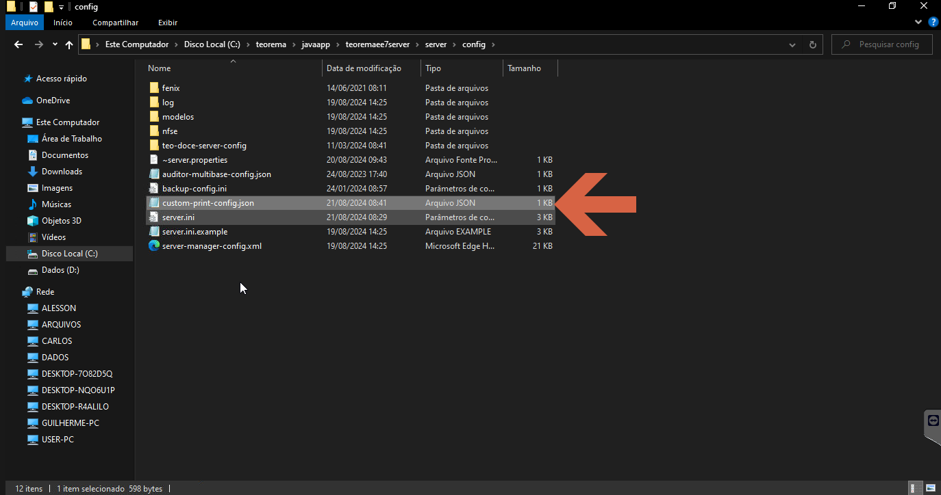Open Downloads in sidebar
Image resolution: width=941 pixels, height=495 pixels.
pyautogui.click(x=62, y=172)
